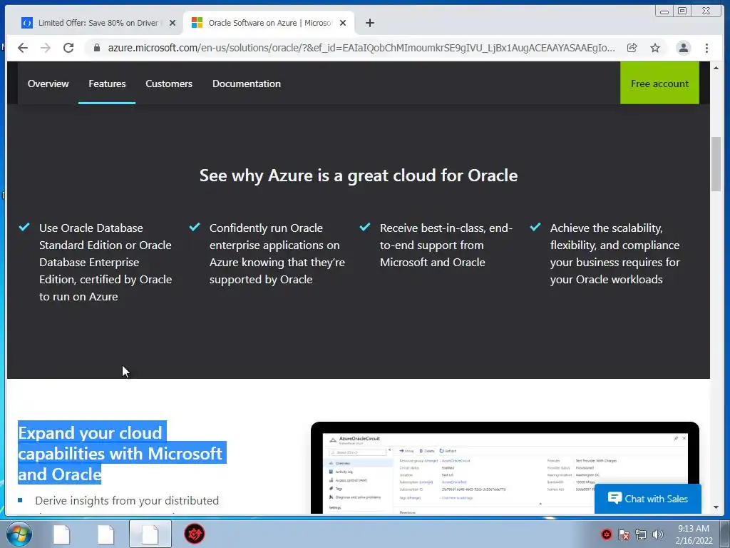730x548 pixels.
Task: Click scrollbar down arrow
Action: (x=716, y=507)
